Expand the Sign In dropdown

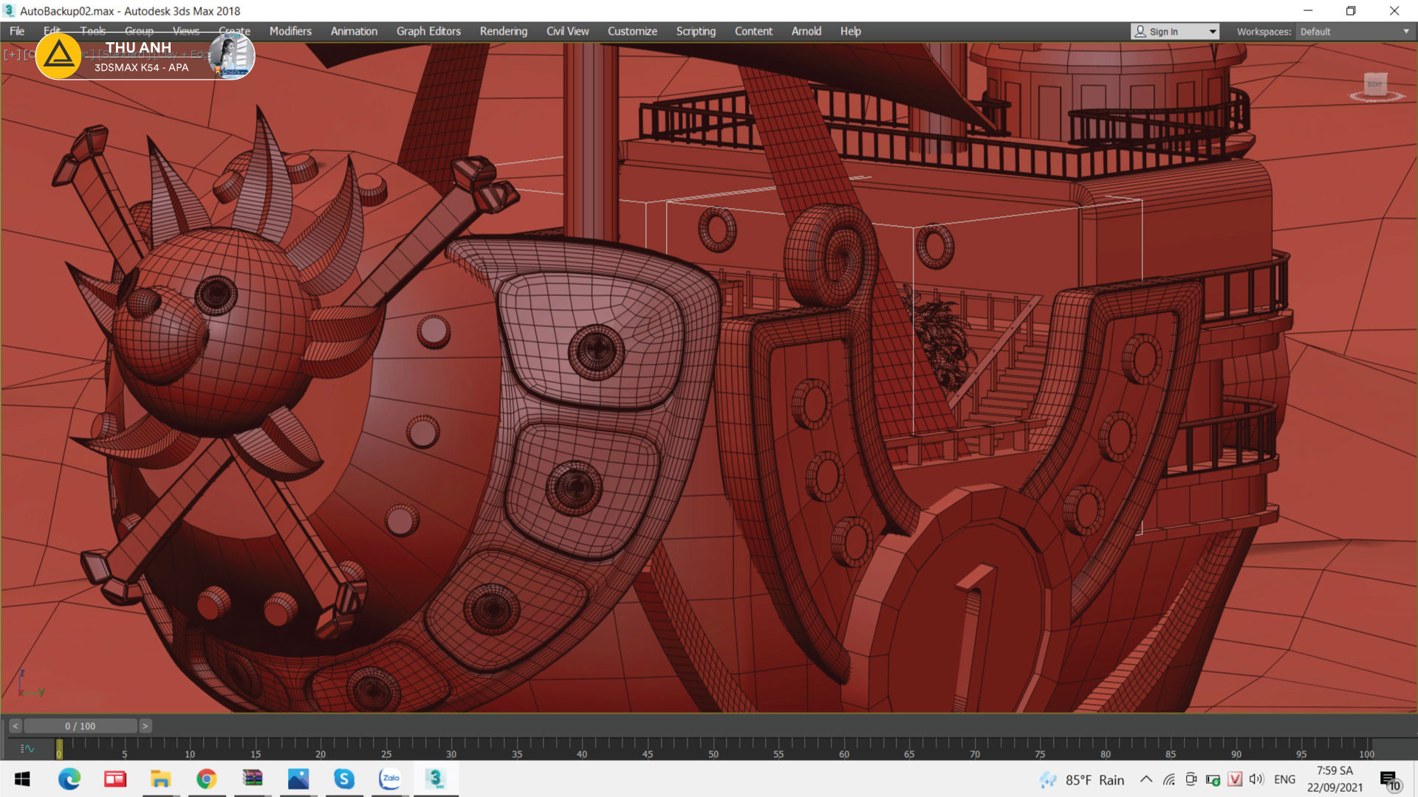click(x=1212, y=32)
